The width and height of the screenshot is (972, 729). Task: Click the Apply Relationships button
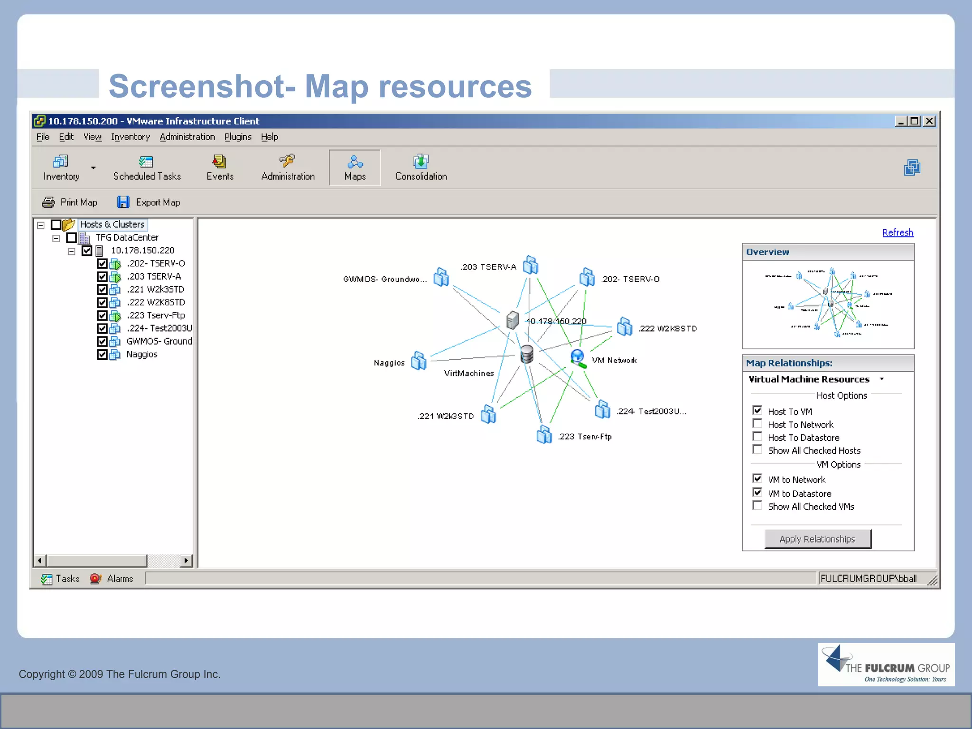pyautogui.click(x=817, y=539)
